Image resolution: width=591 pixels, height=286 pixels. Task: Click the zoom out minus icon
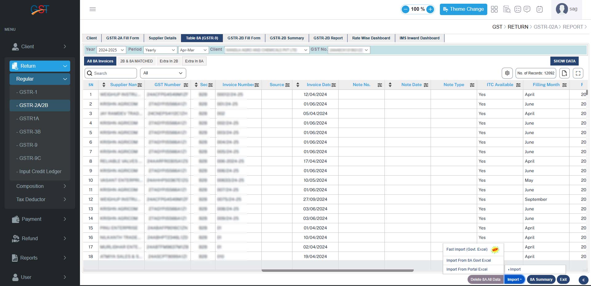406,9
